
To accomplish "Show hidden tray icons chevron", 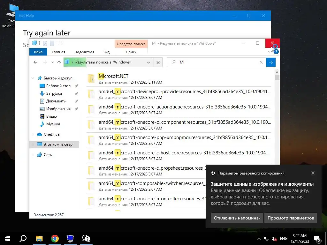I will (259, 239).
